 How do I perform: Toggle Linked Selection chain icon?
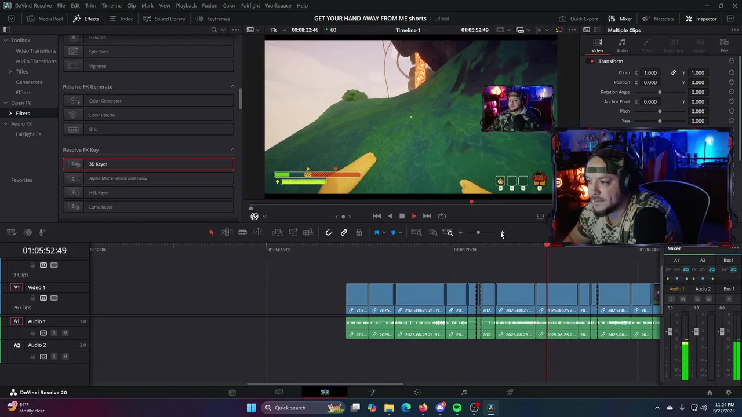344,232
